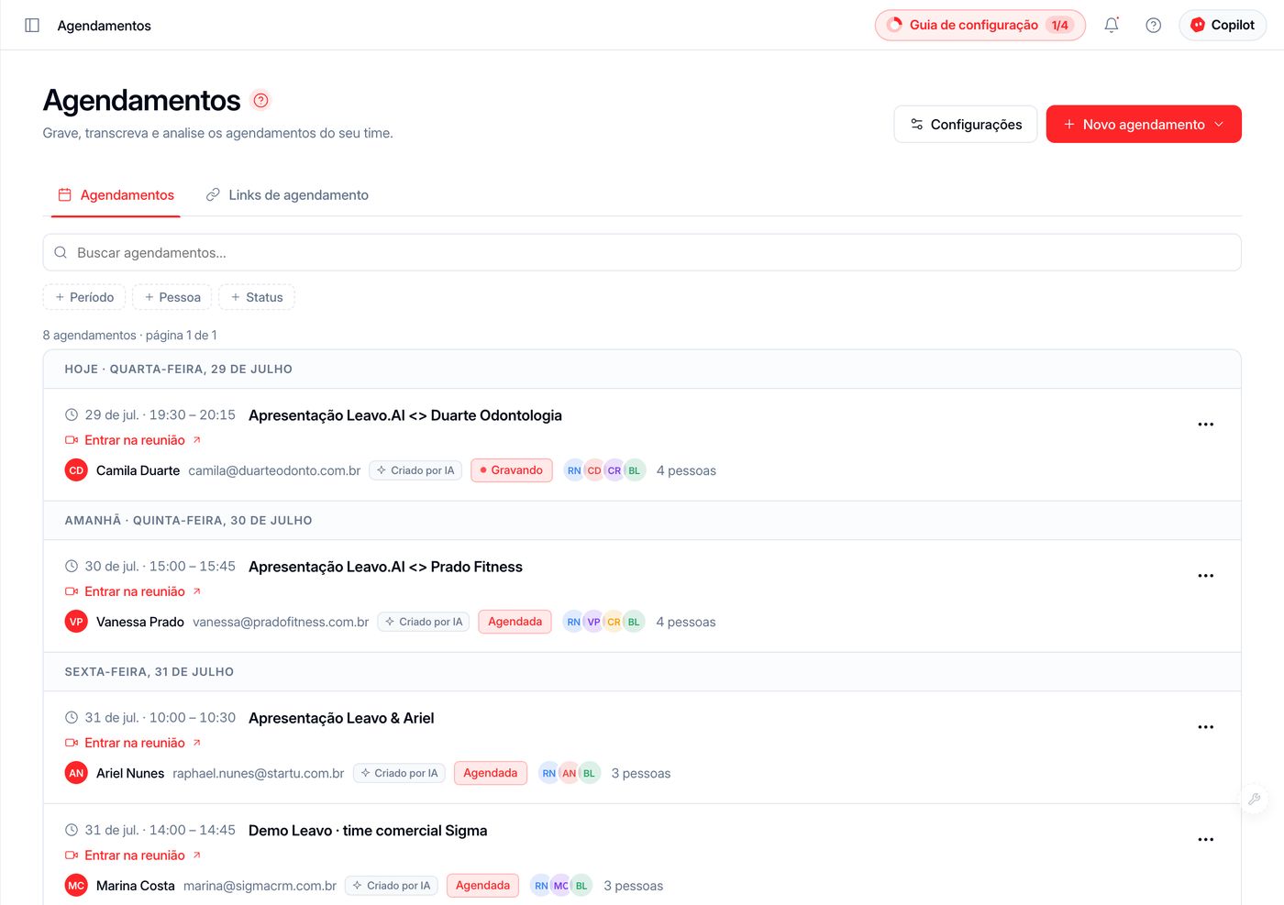
Task: Join the Prado Fitness meeting link
Action: (133, 591)
